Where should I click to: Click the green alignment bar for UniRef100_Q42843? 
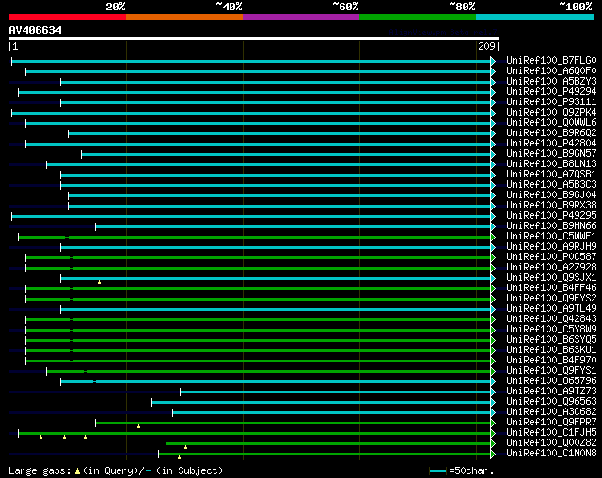coord(258,319)
